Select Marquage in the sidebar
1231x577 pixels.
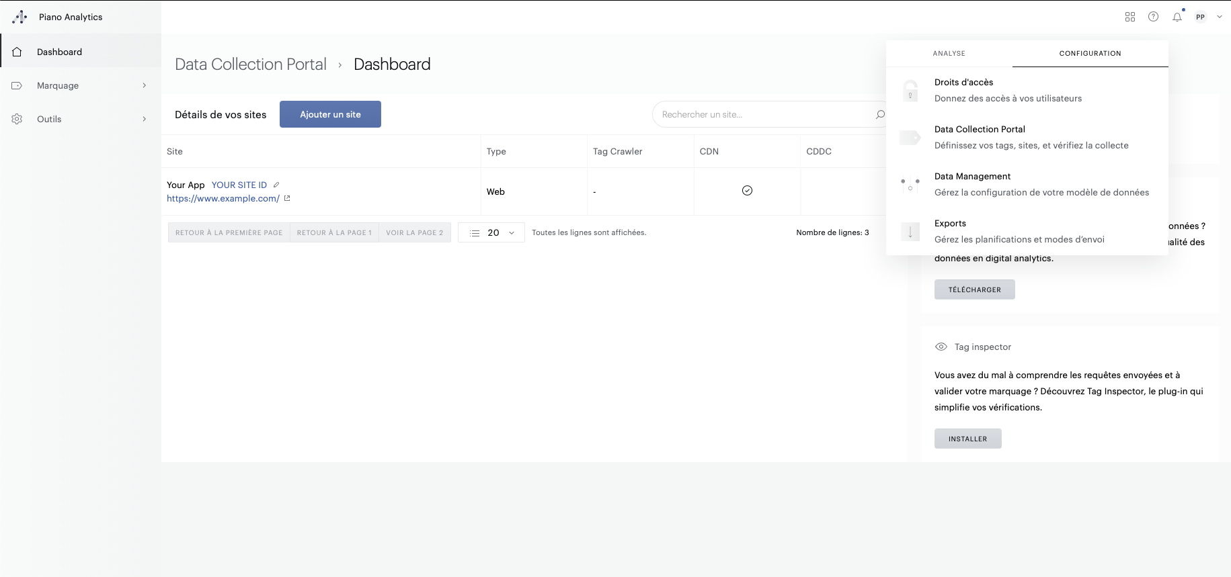[81, 85]
